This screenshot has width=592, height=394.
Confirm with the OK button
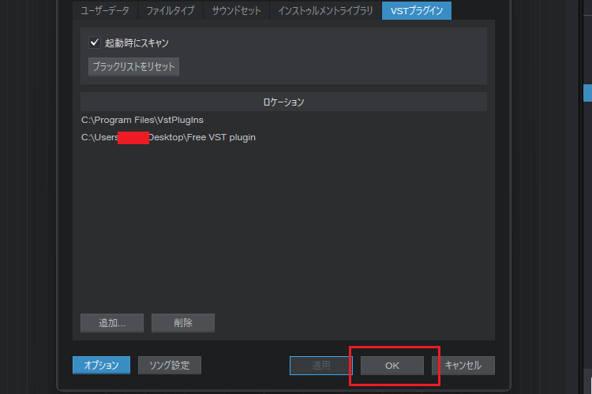tap(392, 365)
